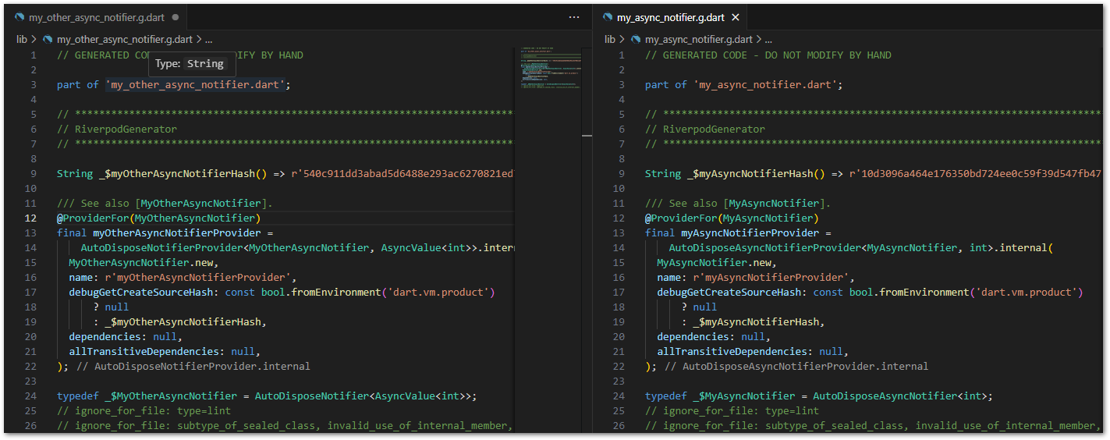Close the my_async_notifier.g.dart tab
This screenshot has height=440, width=1110.
click(736, 17)
